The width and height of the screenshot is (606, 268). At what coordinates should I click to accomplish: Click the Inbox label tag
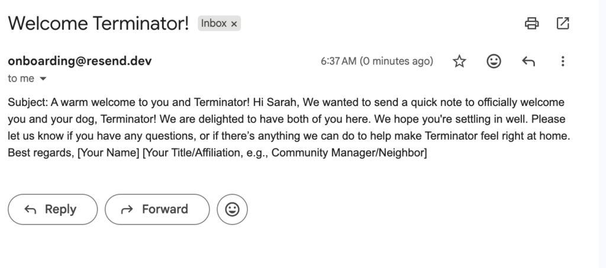click(214, 24)
